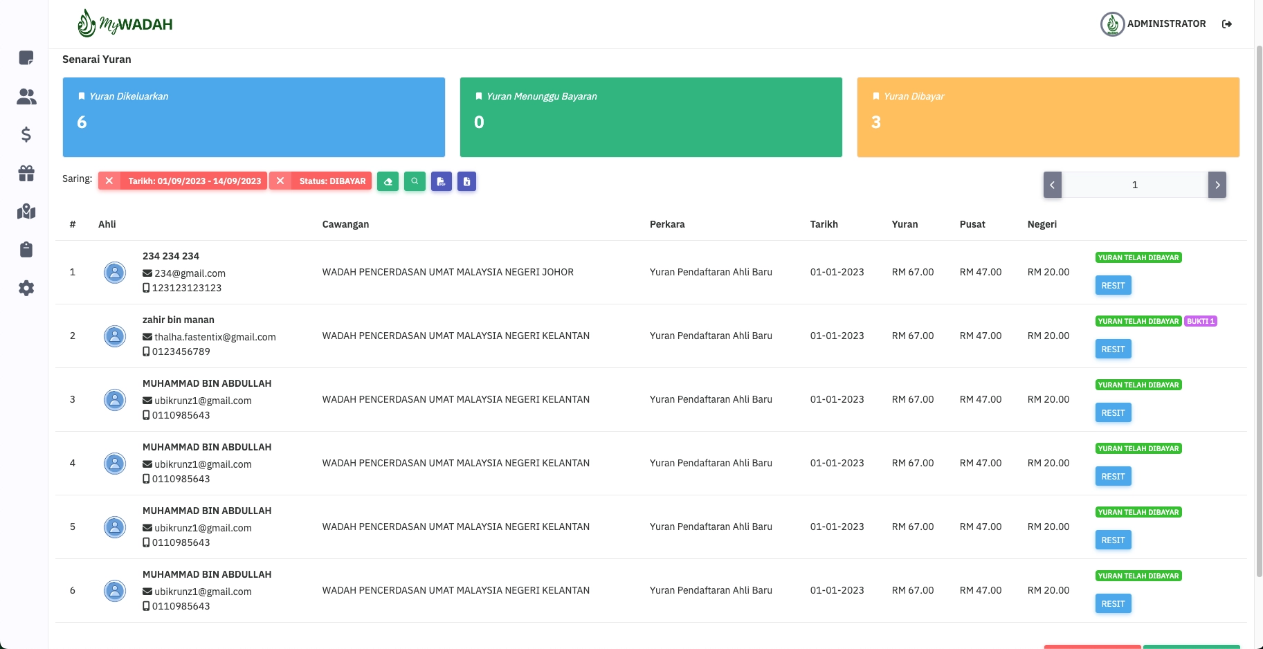Select the Yuran Dikeluarkan summary card

point(253,117)
